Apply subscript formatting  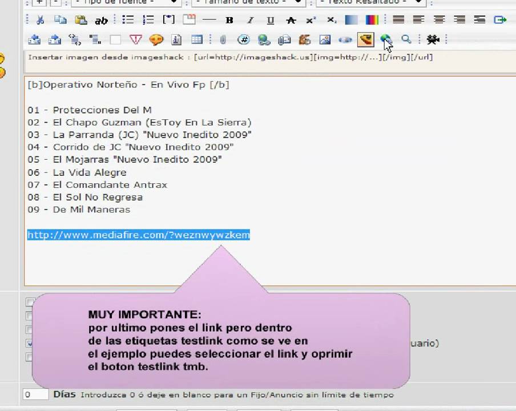(x=332, y=20)
